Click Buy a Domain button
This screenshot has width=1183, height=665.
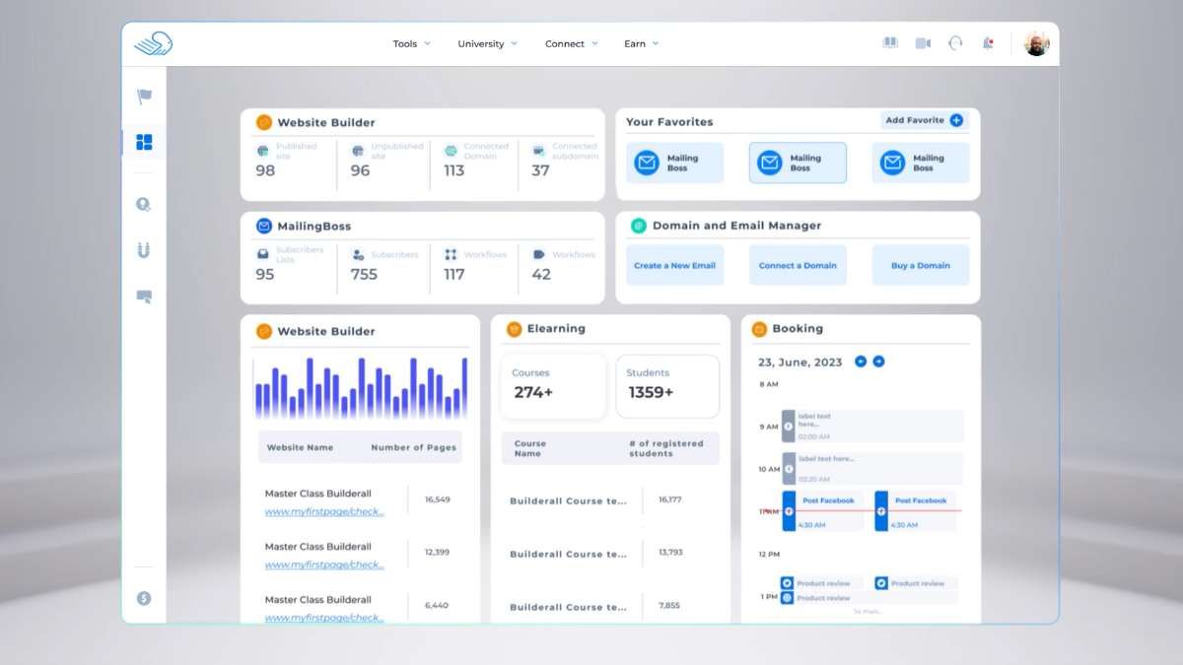pos(921,265)
